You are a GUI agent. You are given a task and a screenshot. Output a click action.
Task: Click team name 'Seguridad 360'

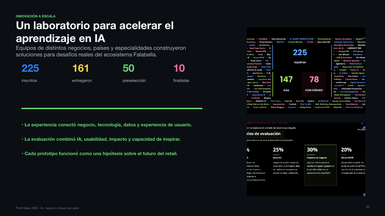[x=324, y=42]
